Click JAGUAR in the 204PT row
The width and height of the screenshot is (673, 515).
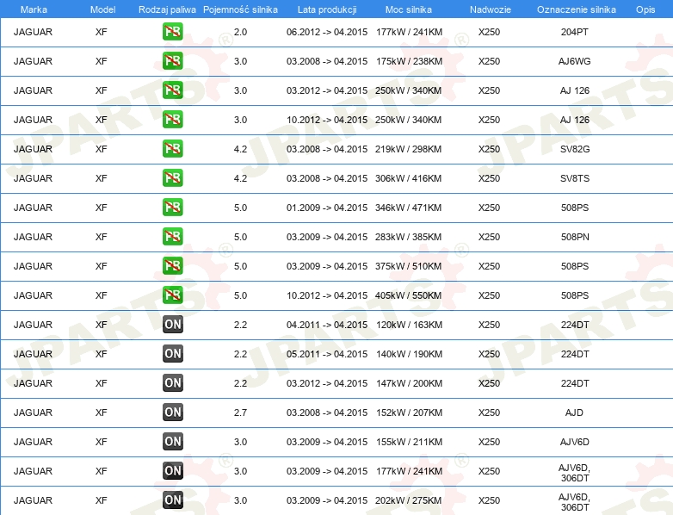[33, 32]
